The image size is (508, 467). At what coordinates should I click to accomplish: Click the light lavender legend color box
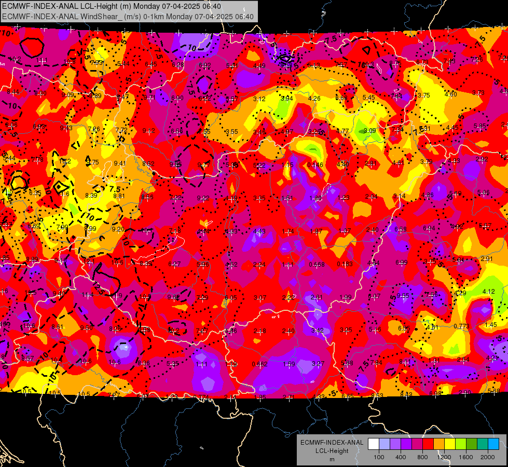point(385,444)
